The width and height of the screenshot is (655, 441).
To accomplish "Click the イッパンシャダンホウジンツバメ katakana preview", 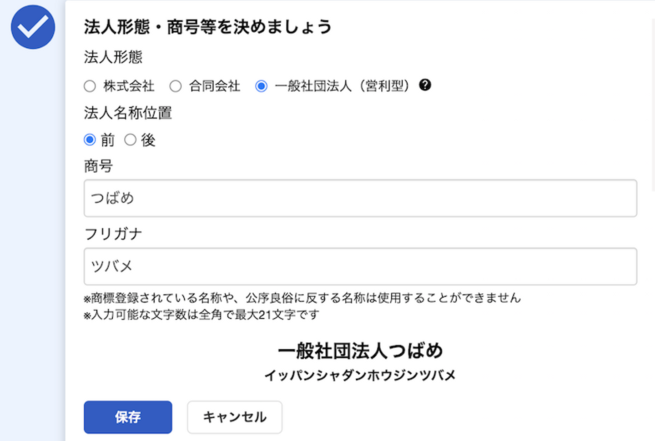I will (360, 376).
